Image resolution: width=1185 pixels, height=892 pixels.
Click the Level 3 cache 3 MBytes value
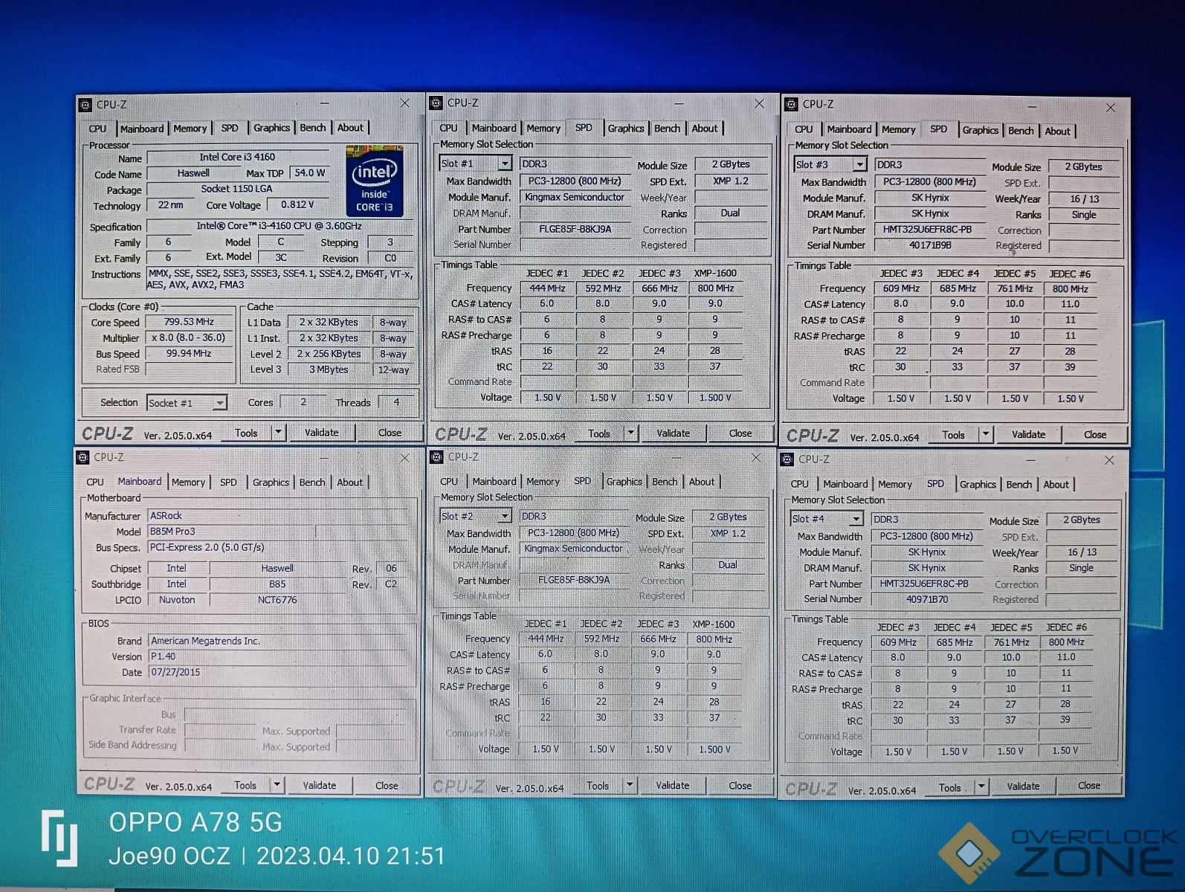pyautogui.click(x=329, y=369)
